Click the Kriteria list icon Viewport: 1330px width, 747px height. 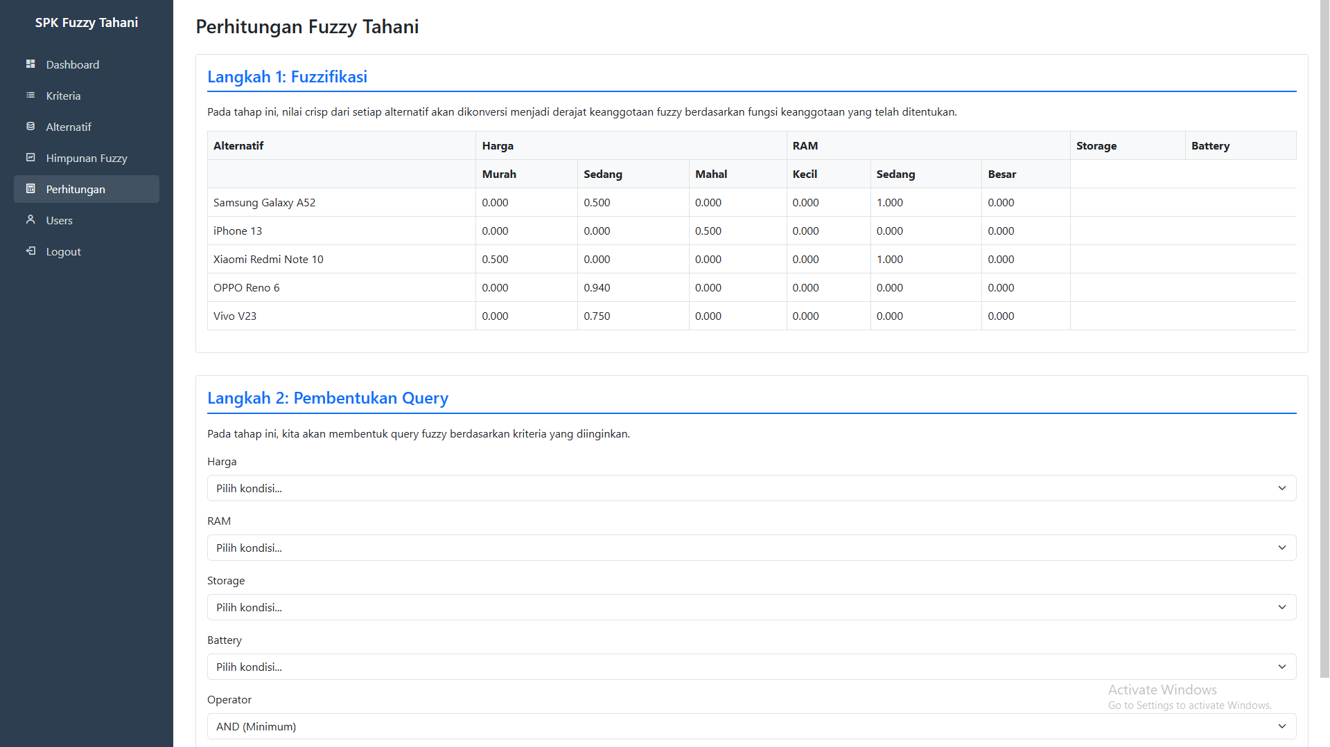30,95
